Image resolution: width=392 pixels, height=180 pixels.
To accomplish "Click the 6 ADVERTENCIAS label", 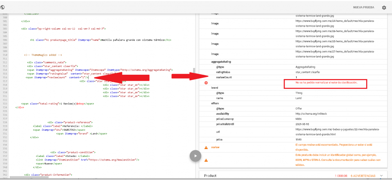I will click(x=363, y=176).
